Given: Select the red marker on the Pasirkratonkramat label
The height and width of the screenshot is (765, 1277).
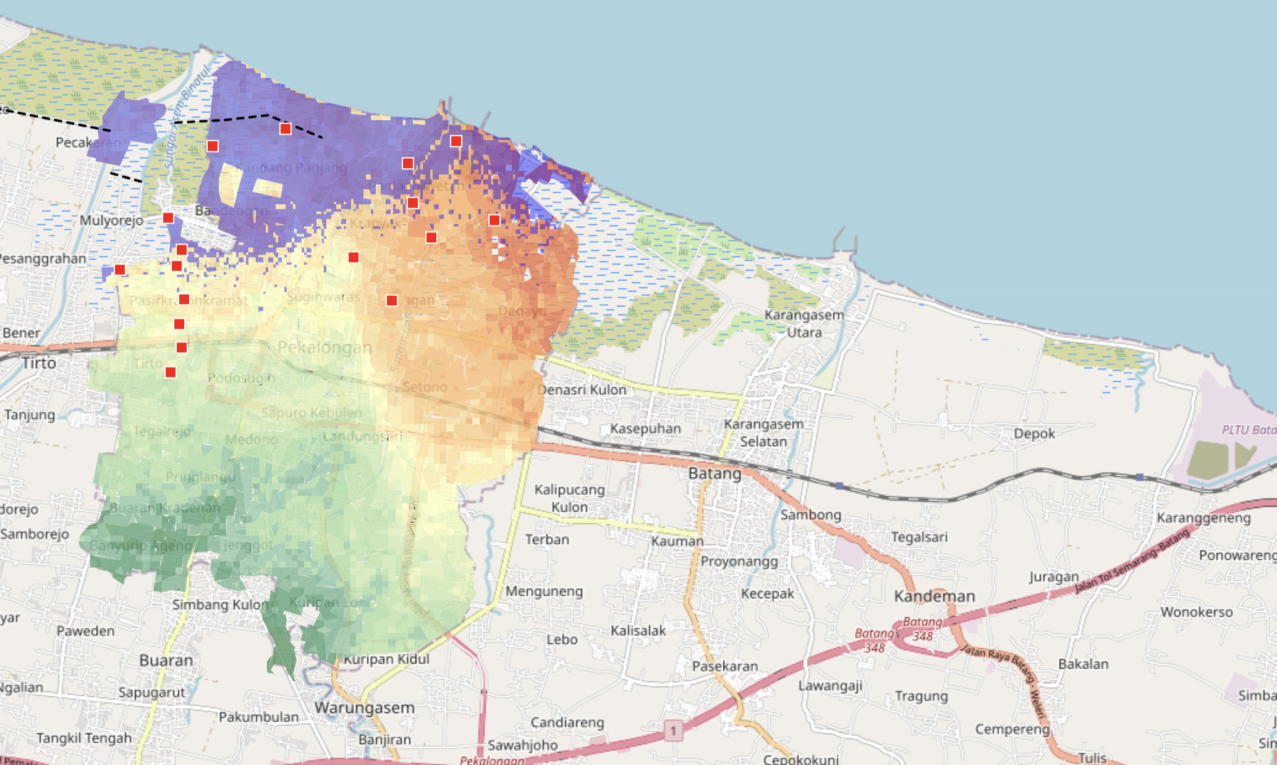Looking at the screenshot, I should coord(184,299).
